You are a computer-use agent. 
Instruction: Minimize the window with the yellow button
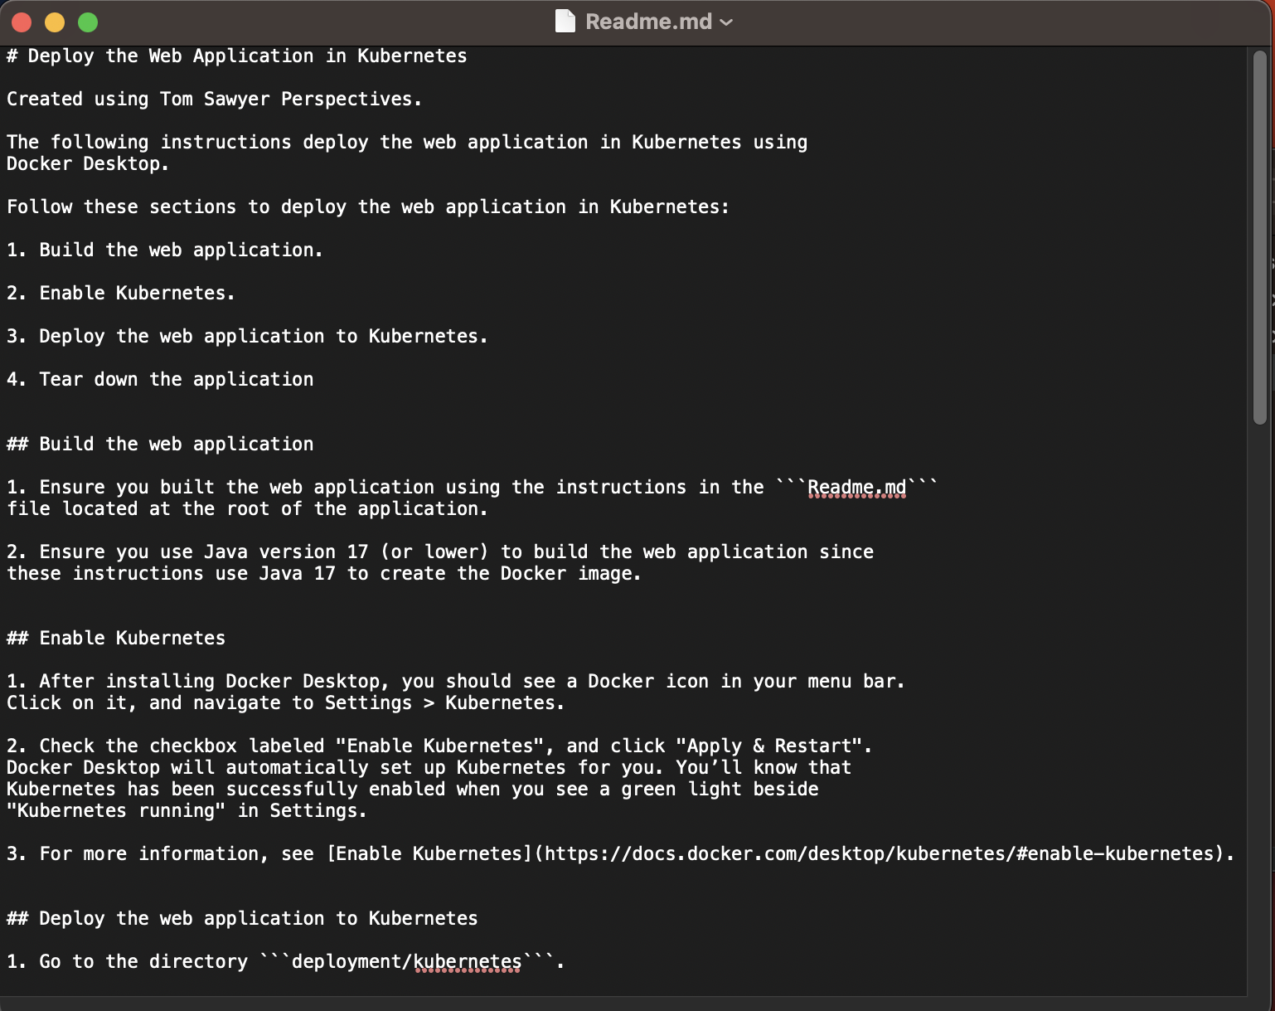click(x=55, y=22)
